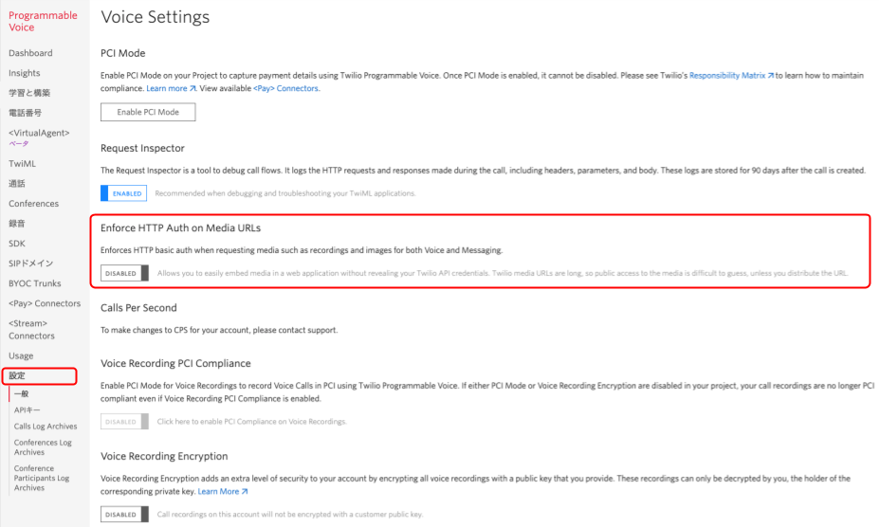
Task: Expand the SIPドメイン sidebar item
Action: [x=31, y=263]
